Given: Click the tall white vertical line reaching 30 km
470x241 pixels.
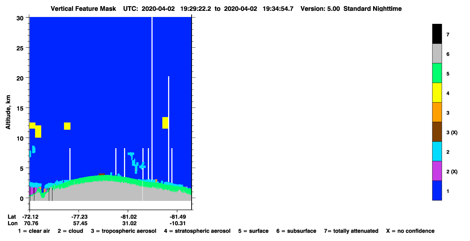Looking at the screenshot, I should coord(152,98).
